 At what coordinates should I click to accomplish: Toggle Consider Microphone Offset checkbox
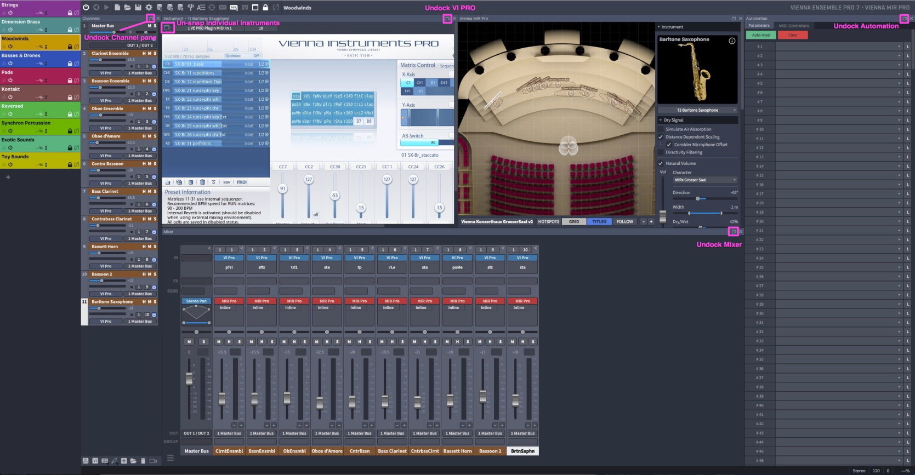tap(669, 145)
